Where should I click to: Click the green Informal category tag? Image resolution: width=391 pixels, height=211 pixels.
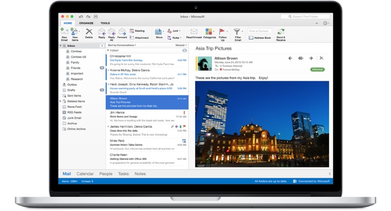click(318, 69)
